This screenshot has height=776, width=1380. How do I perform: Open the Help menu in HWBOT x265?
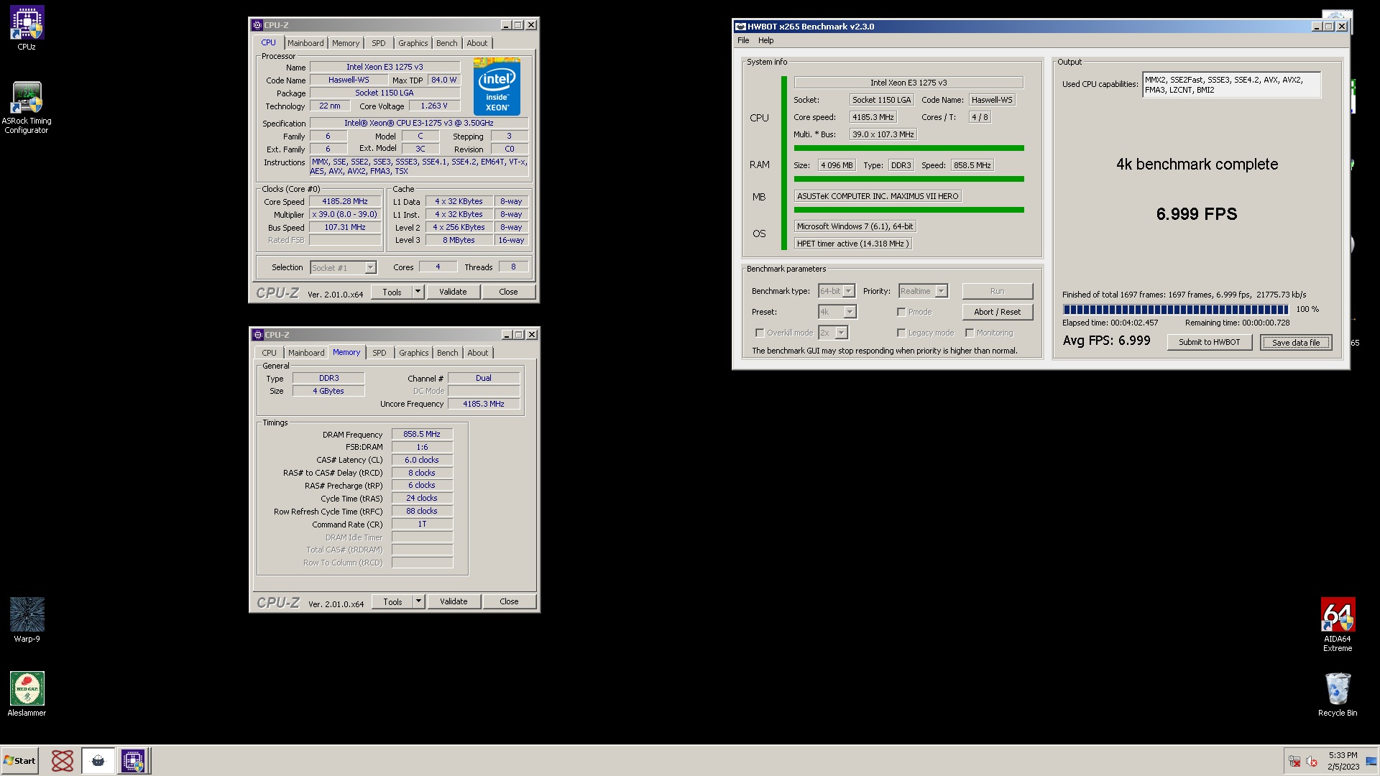tap(766, 41)
